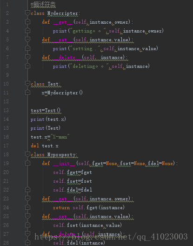Click gutter line number 20
Viewport: 193px width, 246px height.
(x=6, y=172)
